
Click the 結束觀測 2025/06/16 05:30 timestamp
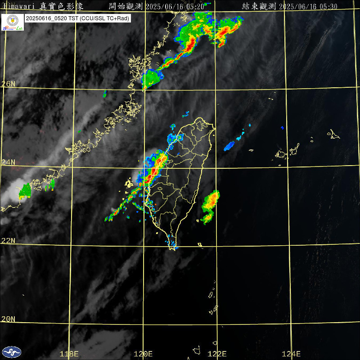click(290, 6)
